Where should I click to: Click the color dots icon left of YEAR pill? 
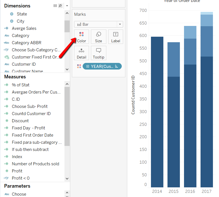pos(79,66)
